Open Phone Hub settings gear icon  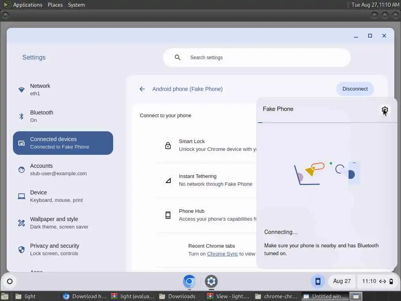pos(385,110)
